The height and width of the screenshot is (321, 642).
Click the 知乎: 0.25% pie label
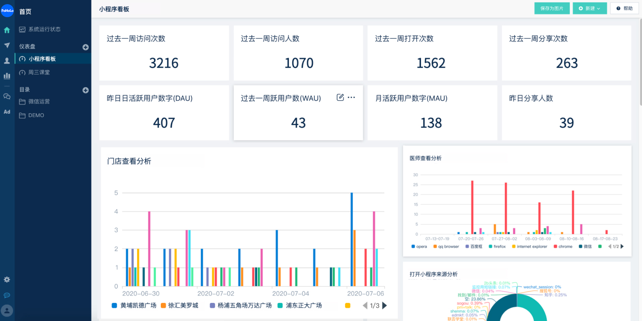pyautogui.click(x=555, y=295)
